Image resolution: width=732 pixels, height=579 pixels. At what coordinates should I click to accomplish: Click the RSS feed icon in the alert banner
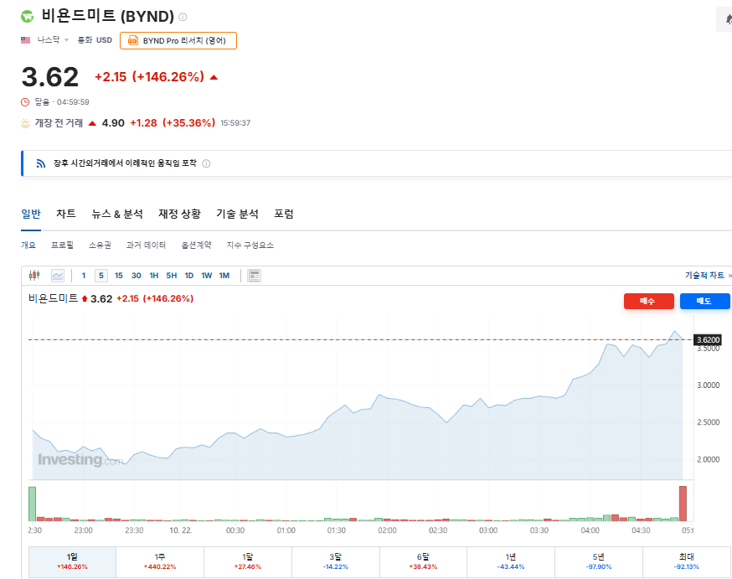pos(40,163)
